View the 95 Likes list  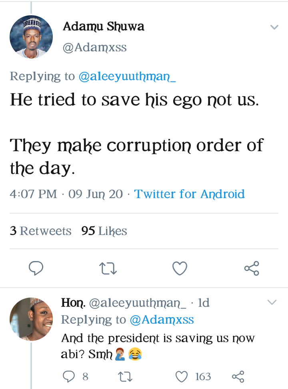[104, 231]
